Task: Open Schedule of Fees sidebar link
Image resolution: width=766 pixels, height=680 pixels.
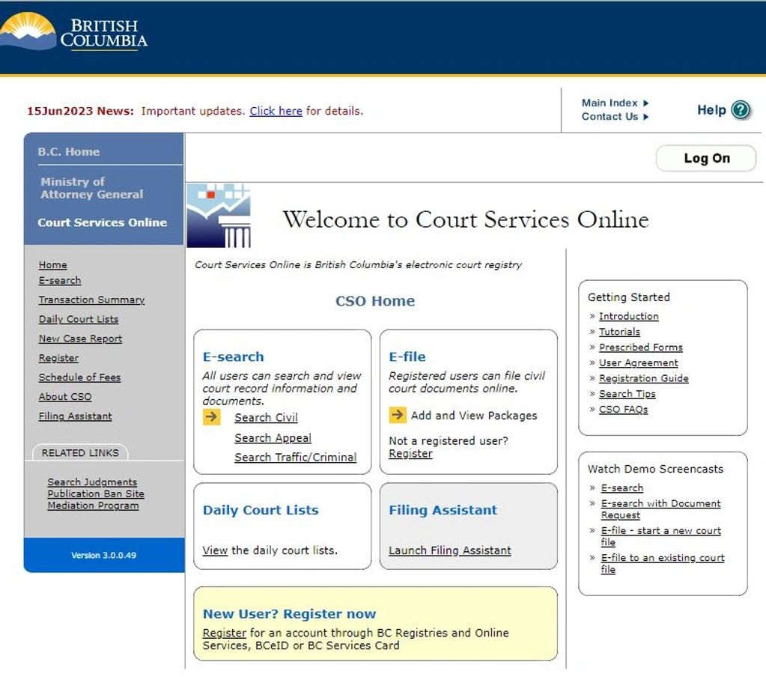Action: (79, 377)
